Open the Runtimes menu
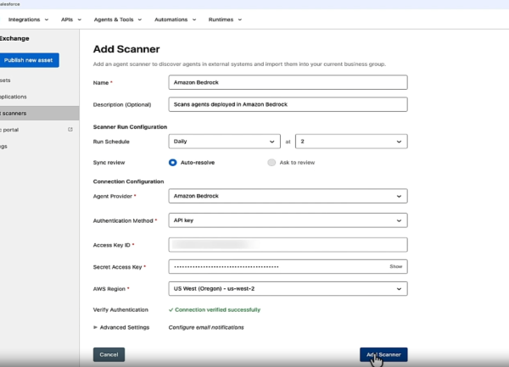The image size is (509, 367). click(225, 19)
